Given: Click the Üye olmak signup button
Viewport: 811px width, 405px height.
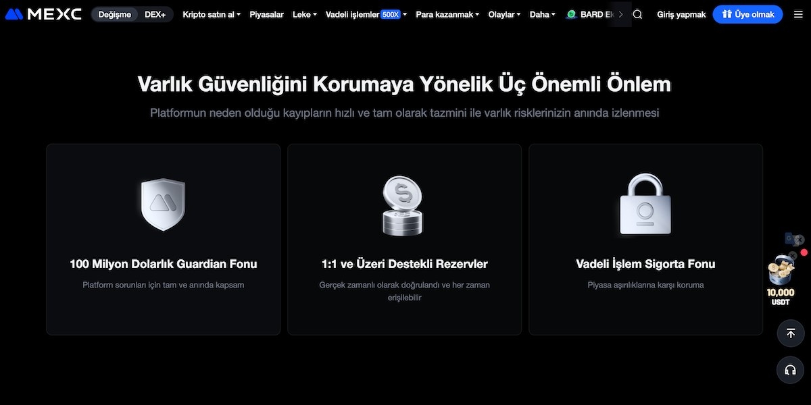Looking at the screenshot, I should pos(747,13).
